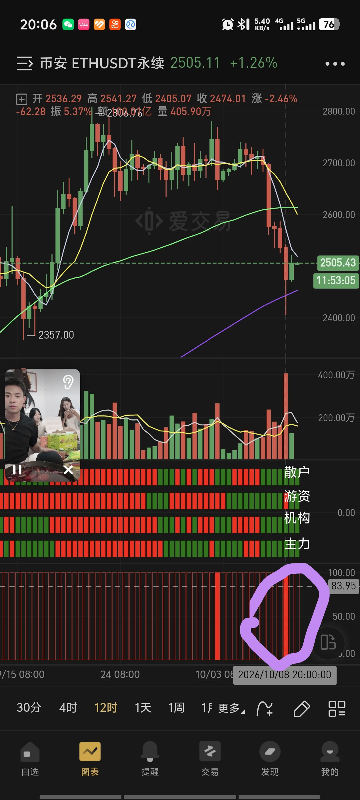Expand the 更多 timeframe dropdown
The height and width of the screenshot is (800, 360).
tap(231, 708)
